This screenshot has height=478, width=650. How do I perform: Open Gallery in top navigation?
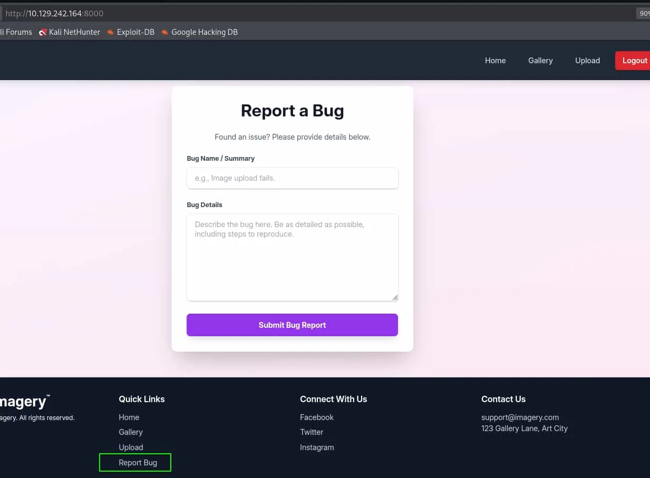[540, 61]
